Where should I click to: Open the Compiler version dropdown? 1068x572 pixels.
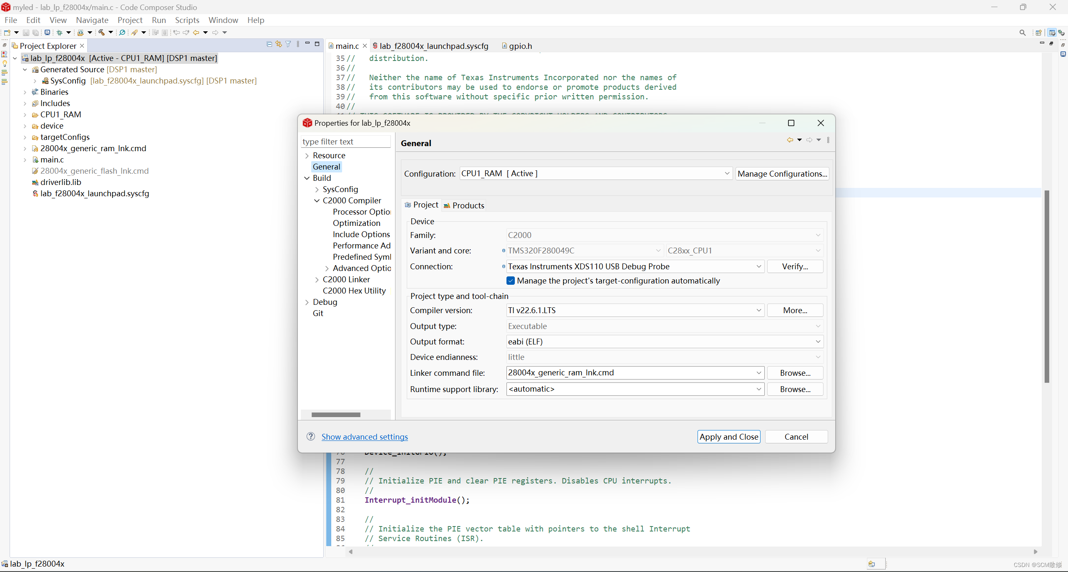point(758,310)
